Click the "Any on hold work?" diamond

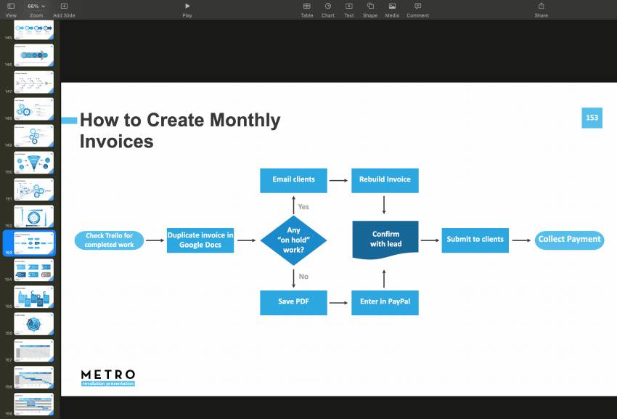pyautogui.click(x=293, y=240)
